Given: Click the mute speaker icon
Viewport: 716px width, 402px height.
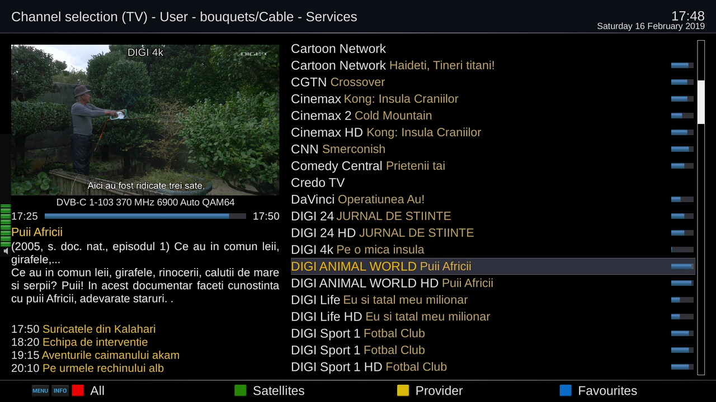Looking at the screenshot, I should tap(6, 251).
